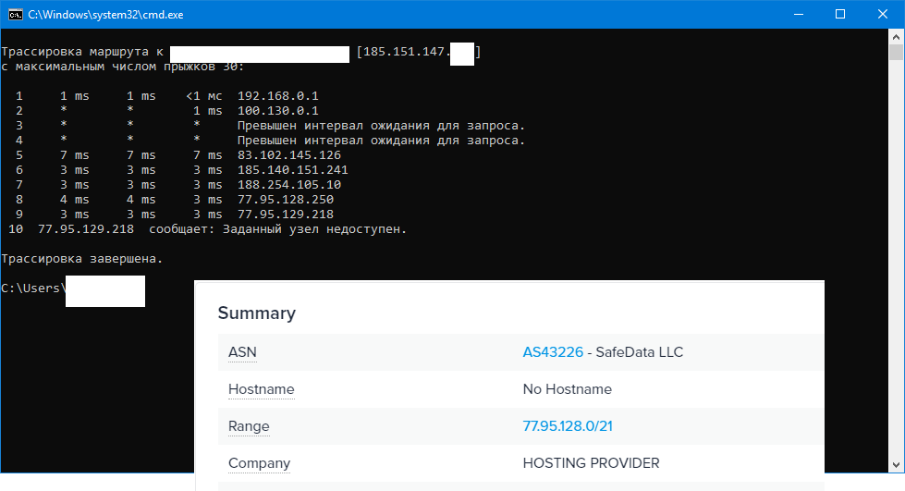Click the No Hostname value text

567,389
